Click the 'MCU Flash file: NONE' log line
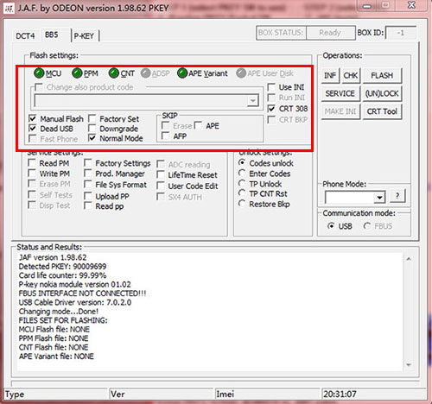432x404 pixels. [54, 329]
